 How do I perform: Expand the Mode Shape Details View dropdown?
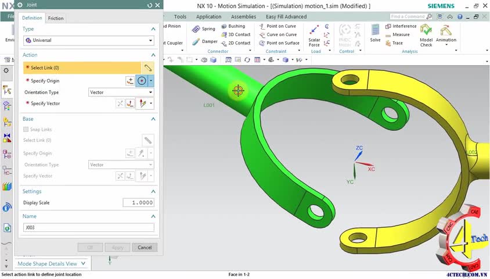pos(83,263)
